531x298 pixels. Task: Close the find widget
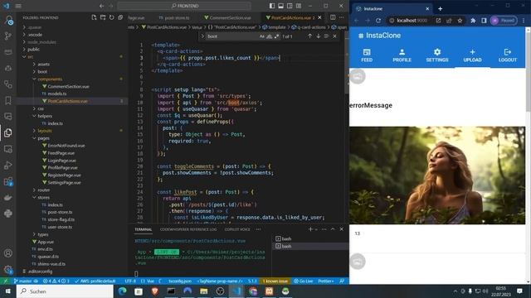(334, 36)
